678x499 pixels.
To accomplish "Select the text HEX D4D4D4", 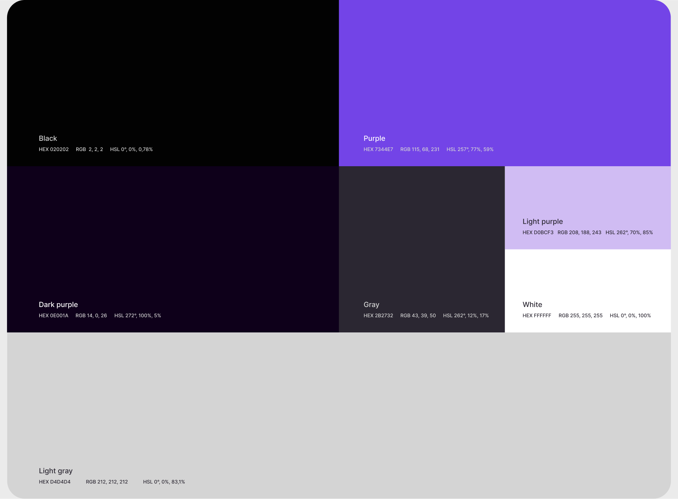I will click(x=55, y=482).
